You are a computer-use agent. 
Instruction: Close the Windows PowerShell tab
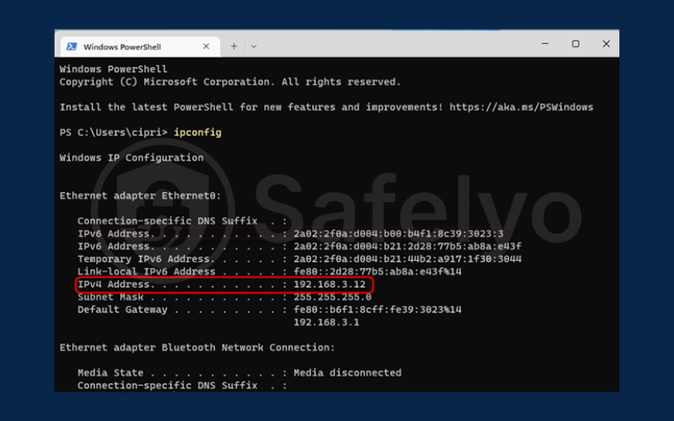(x=206, y=46)
